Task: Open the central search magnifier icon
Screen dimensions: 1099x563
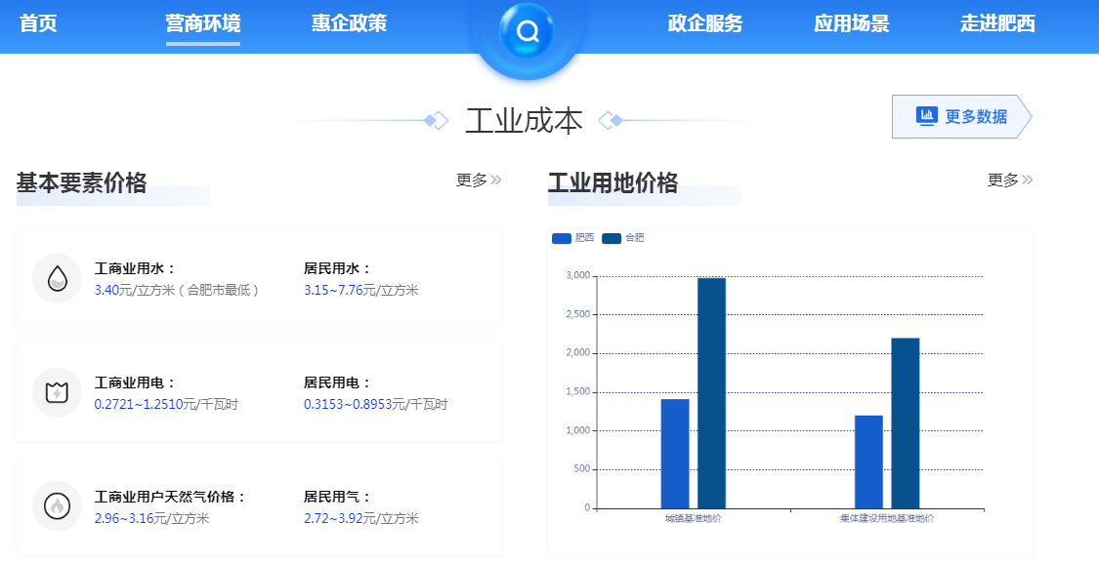Action: pyautogui.click(x=528, y=32)
